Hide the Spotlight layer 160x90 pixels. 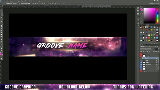(141, 56)
